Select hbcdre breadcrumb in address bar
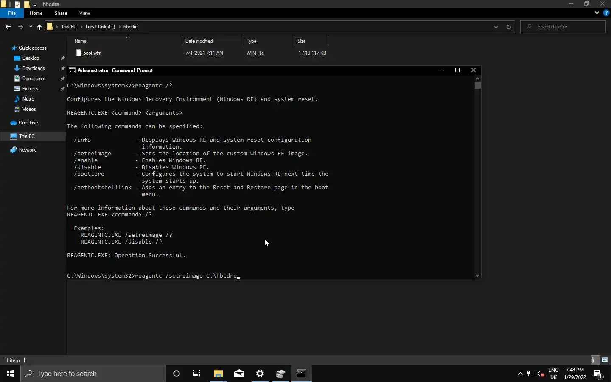611x382 pixels. 130,27
